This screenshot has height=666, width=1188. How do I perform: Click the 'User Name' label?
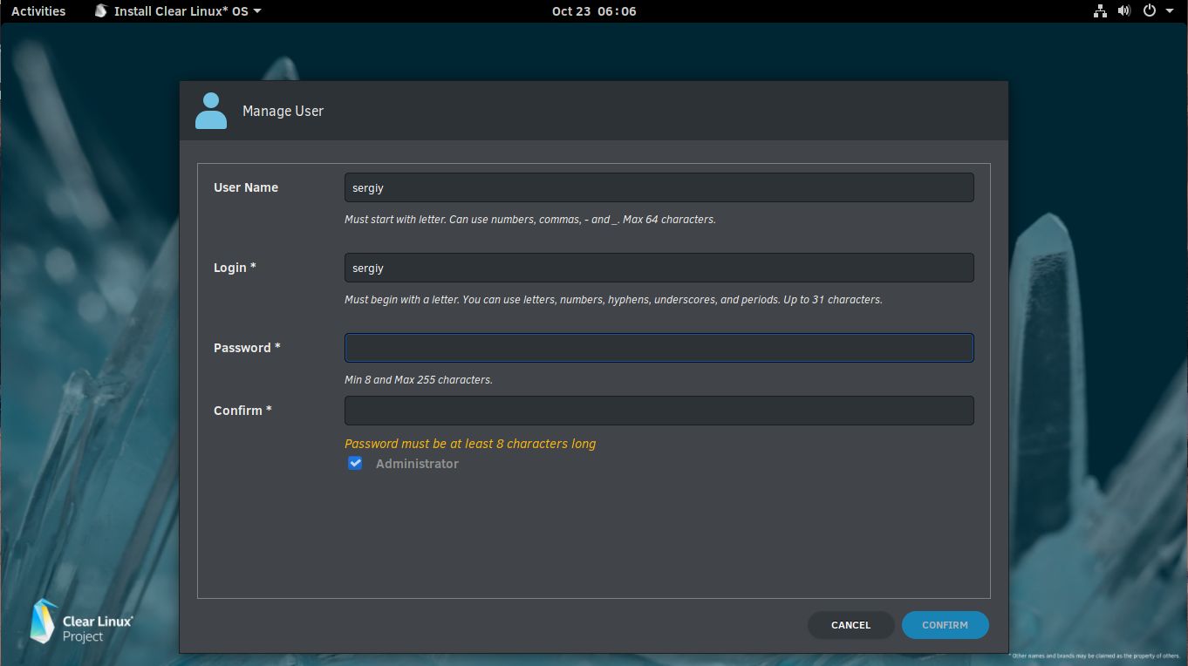[246, 187]
